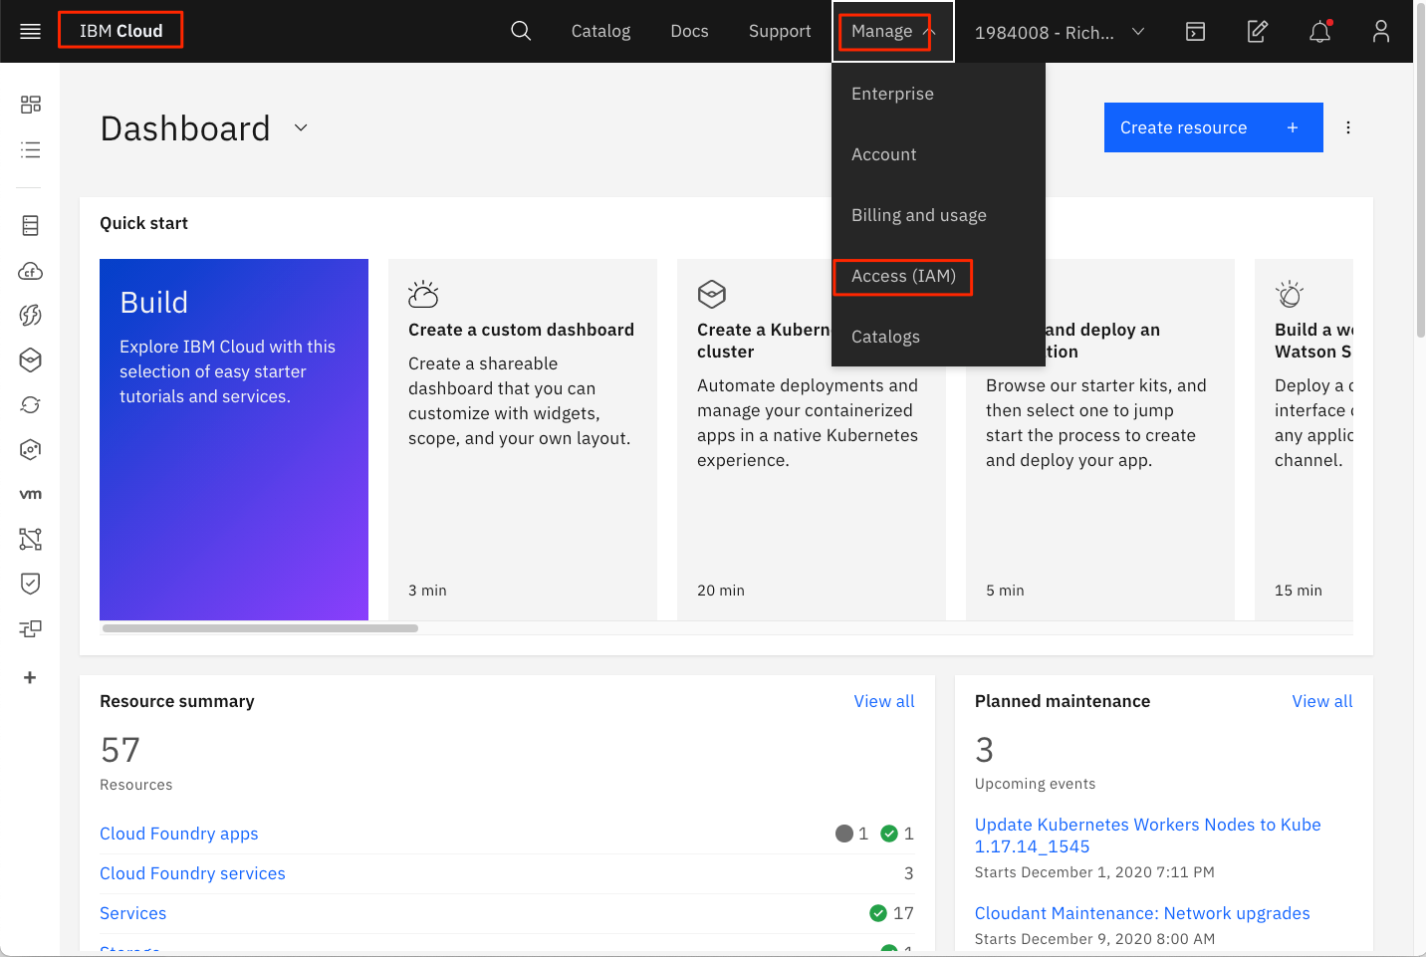Open the Support menu item
Viewport: 1426px width, 957px height.
[780, 31]
